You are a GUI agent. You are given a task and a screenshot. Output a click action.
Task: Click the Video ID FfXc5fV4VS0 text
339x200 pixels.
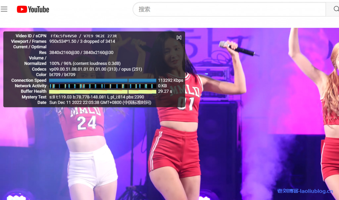(63, 36)
